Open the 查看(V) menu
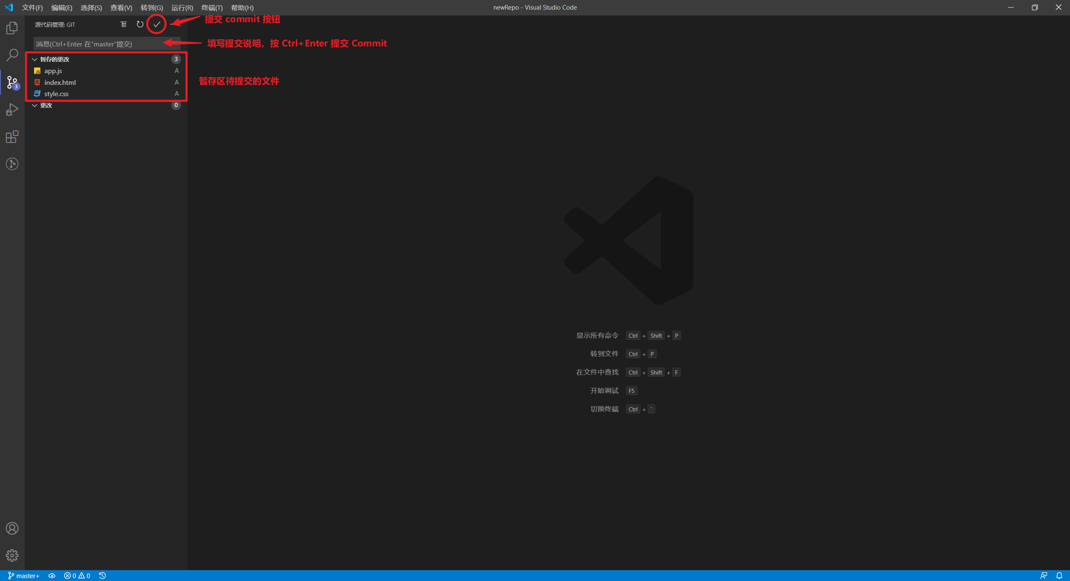This screenshot has width=1070, height=581. [x=121, y=8]
